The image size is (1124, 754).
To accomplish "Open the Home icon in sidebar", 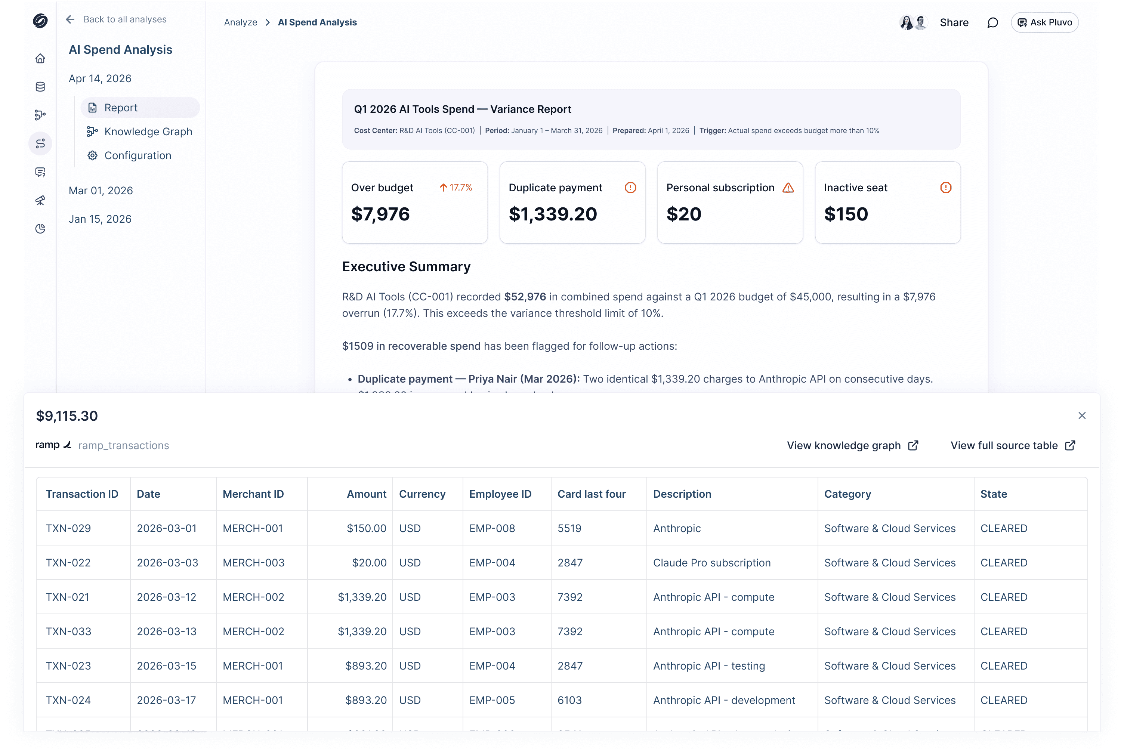I will pyautogui.click(x=40, y=59).
